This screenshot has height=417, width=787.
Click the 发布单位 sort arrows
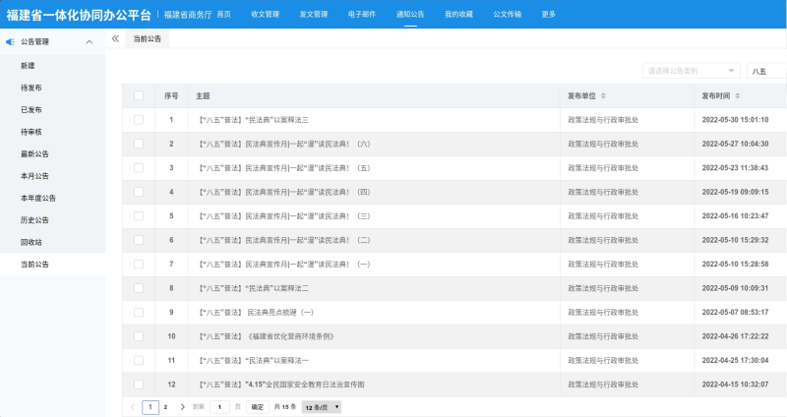tap(603, 96)
